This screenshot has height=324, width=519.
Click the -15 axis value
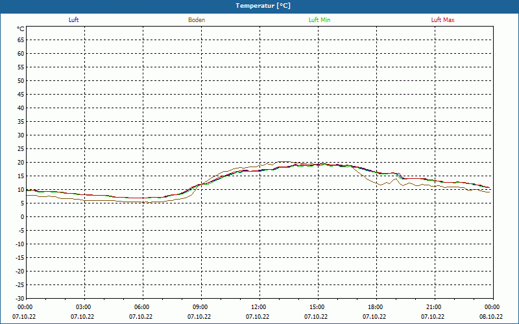(x=20, y=258)
